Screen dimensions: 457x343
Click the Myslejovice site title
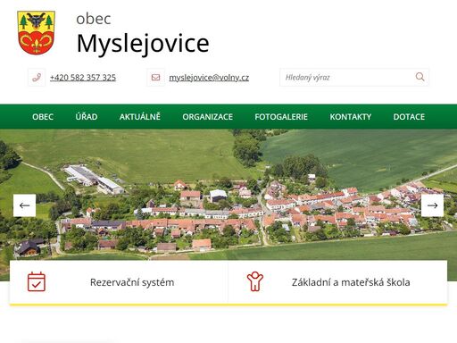click(x=143, y=43)
